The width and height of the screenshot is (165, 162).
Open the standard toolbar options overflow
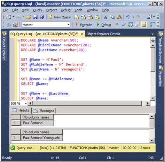coord(158,17)
